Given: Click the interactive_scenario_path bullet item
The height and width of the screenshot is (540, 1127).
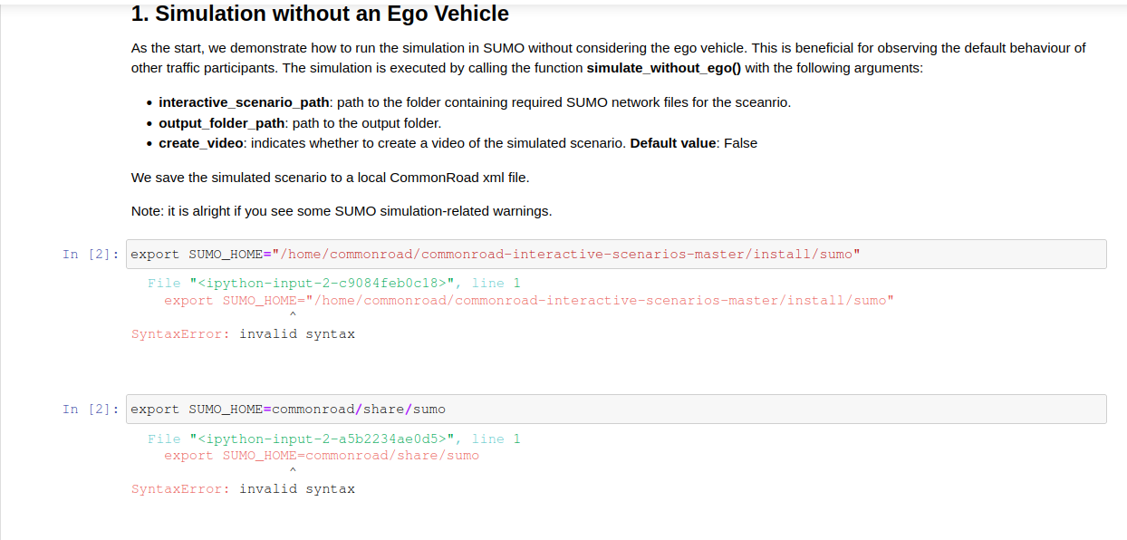Looking at the screenshot, I should [x=474, y=102].
